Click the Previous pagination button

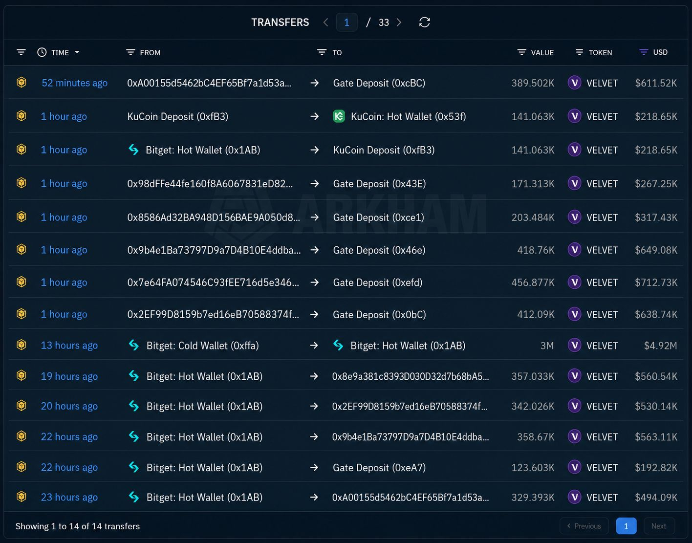coord(584,526)
